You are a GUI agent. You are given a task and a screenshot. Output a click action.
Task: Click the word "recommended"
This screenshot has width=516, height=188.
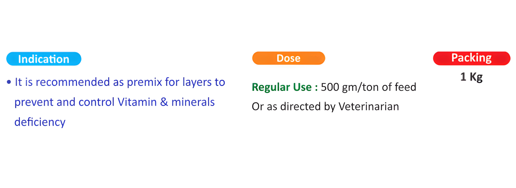coord(73,82)
